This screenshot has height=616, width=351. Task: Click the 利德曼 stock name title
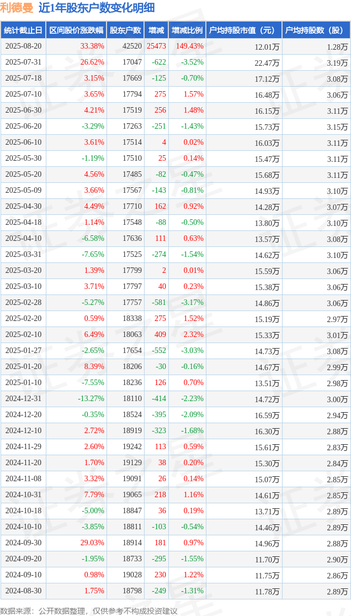click(17, 8)
